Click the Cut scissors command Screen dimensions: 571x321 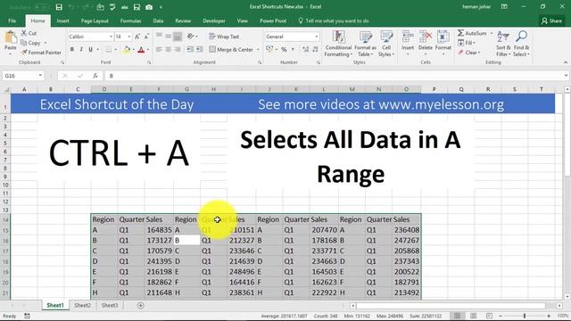29,33
